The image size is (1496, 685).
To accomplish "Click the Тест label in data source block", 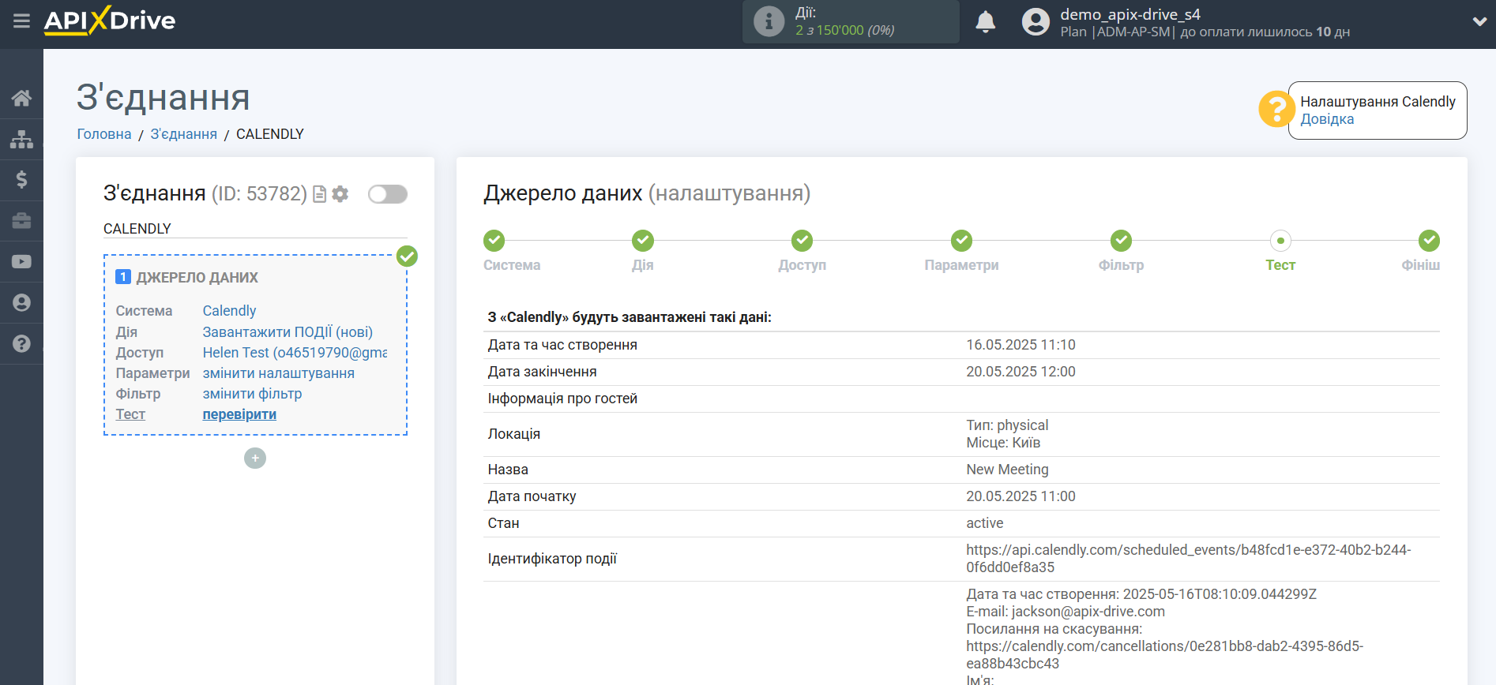I will [130, 414].
